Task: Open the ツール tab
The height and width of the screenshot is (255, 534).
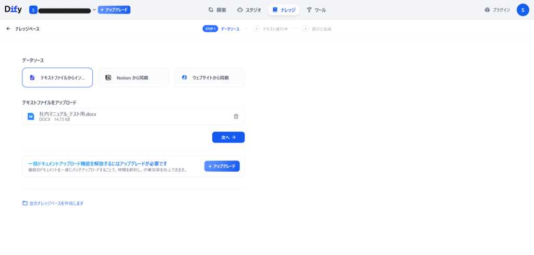Action: [x=316, y=10]
